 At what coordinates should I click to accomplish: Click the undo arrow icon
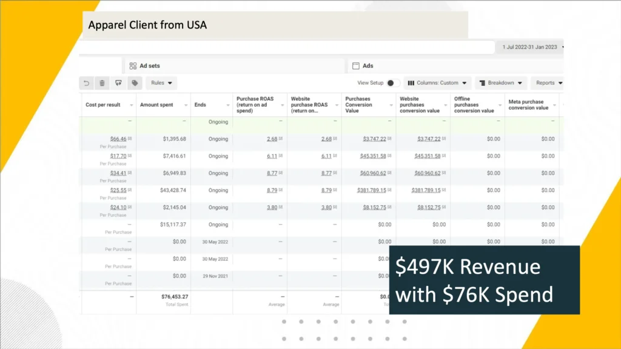click(87, 83)
